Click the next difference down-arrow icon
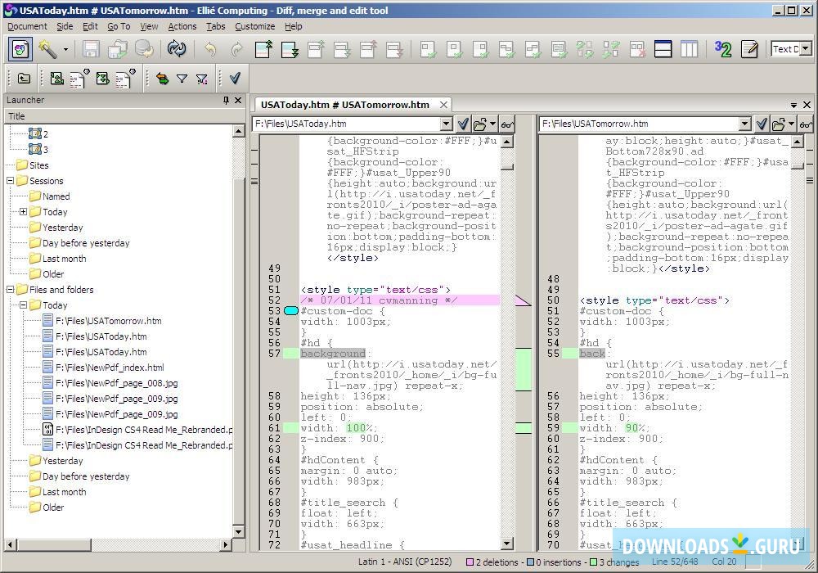 pos(290,49)
